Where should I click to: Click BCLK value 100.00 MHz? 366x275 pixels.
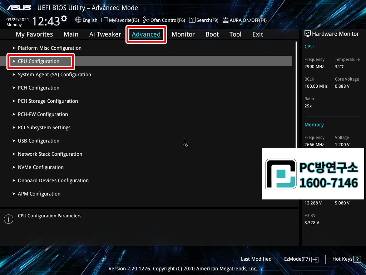[316, 86]
